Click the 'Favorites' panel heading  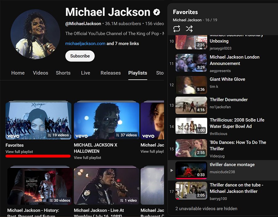185,12
